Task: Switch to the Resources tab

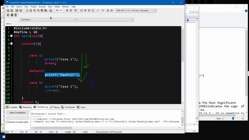Action: click(x=25, y=107)
